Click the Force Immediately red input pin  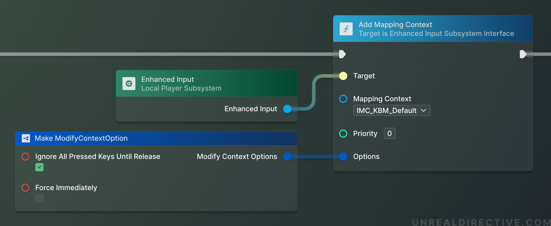25,188
